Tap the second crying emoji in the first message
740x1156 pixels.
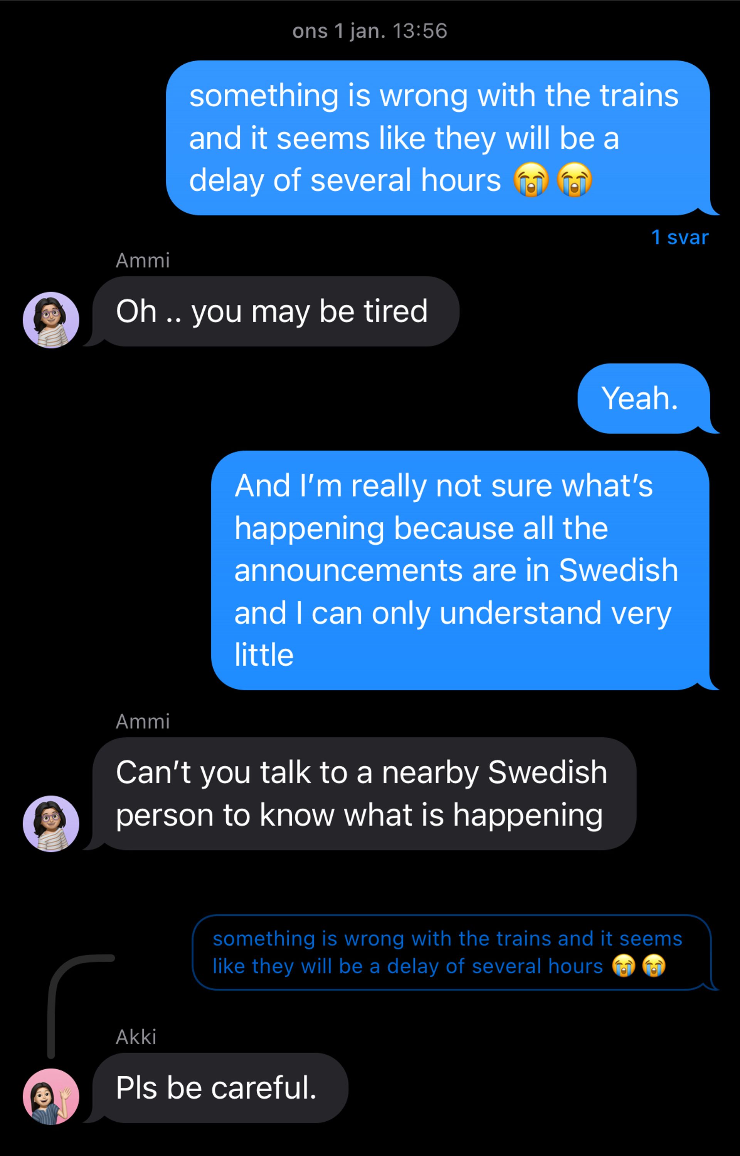point(574,180)
